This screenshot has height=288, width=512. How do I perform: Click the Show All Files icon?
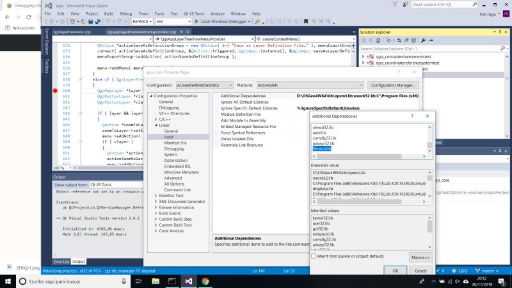pyautogui.click(x=413, y=40)
